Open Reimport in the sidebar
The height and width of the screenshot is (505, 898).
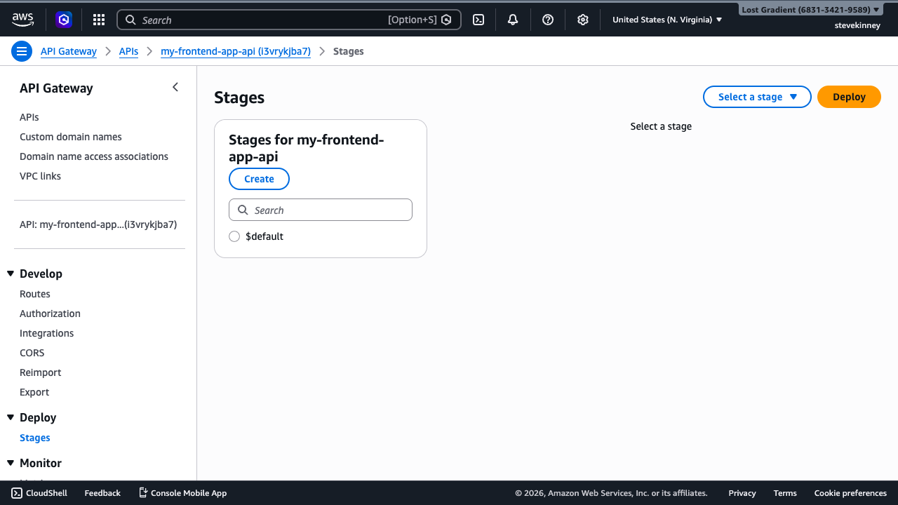tap(41, 372)
